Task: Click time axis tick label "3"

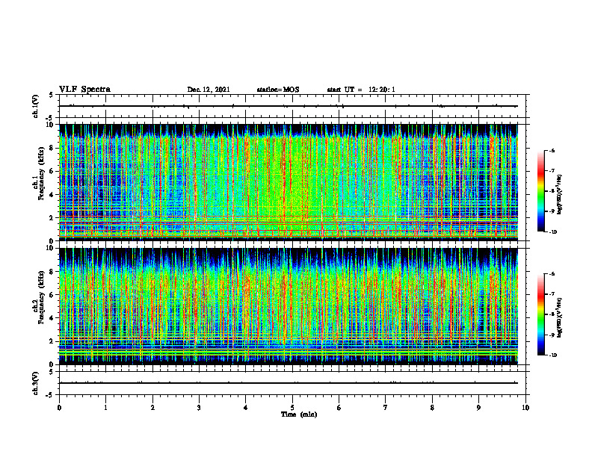Action: tap(199, 408)
